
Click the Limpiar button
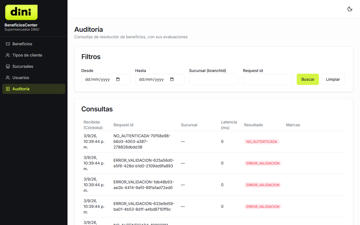click(333, 79)
